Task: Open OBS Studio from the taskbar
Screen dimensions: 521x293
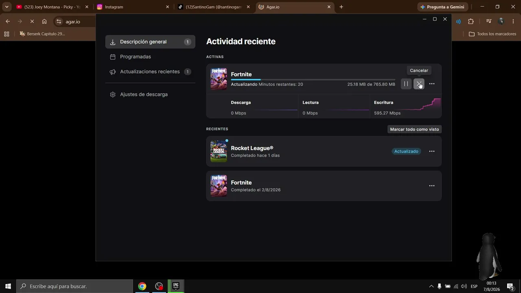Action: pos(159,286)
